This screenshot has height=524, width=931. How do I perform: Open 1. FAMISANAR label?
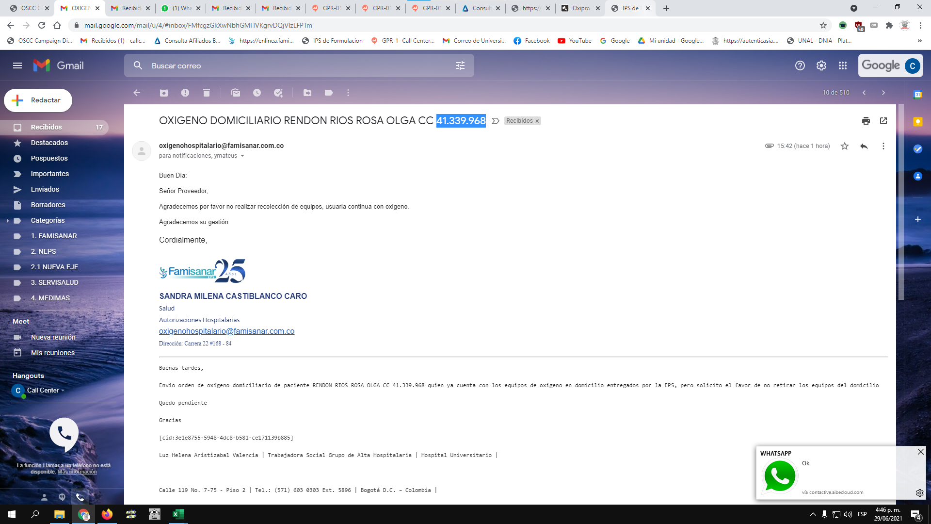(x=54, y=236)
